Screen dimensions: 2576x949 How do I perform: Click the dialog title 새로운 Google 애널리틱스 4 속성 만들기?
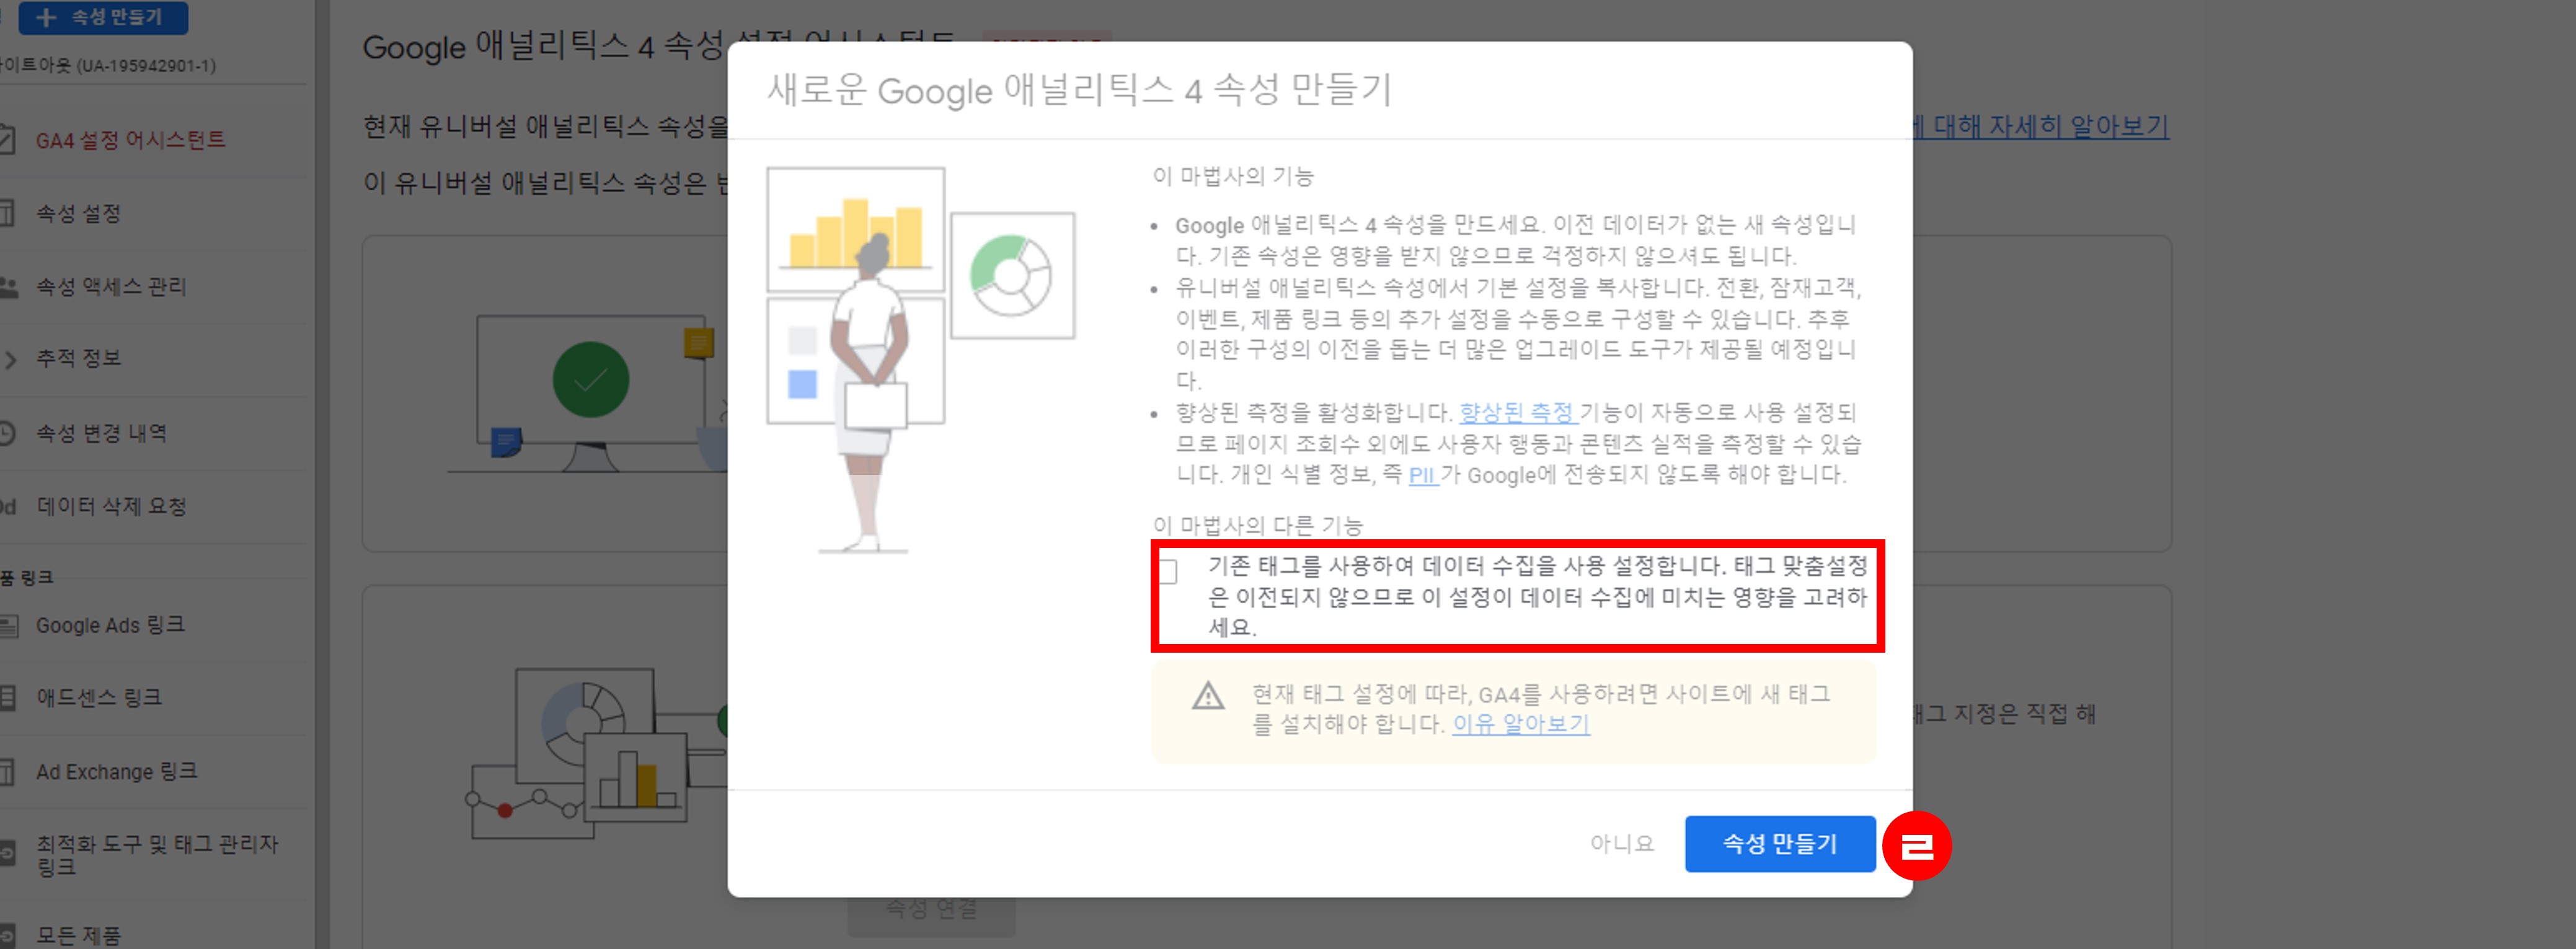point(1079,90)
